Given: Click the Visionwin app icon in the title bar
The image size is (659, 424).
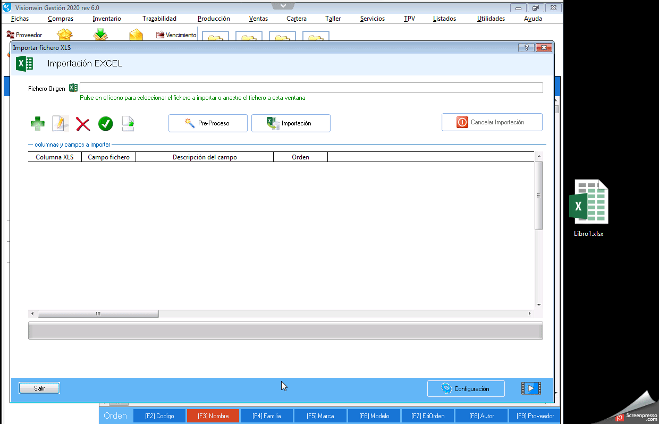Looking at the screenshot, I should (6, 7).
